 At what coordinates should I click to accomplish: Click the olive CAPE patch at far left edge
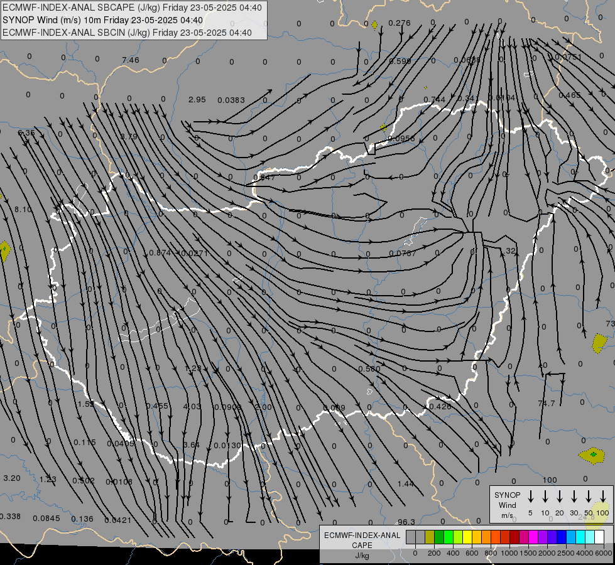click(x=4, y=251)
